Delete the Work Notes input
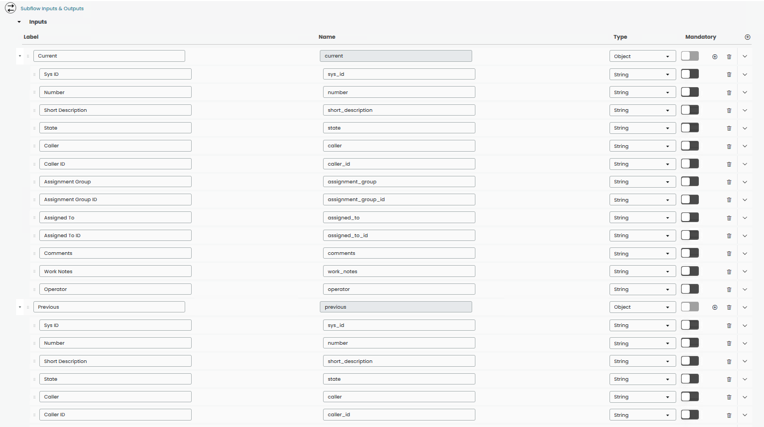Viewport: 764px width, 427px height. coord(729,271)
